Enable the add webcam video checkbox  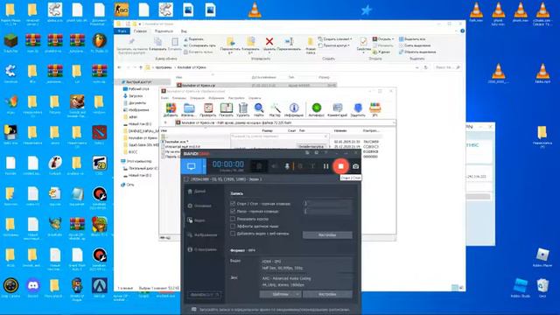pos(233,234)
